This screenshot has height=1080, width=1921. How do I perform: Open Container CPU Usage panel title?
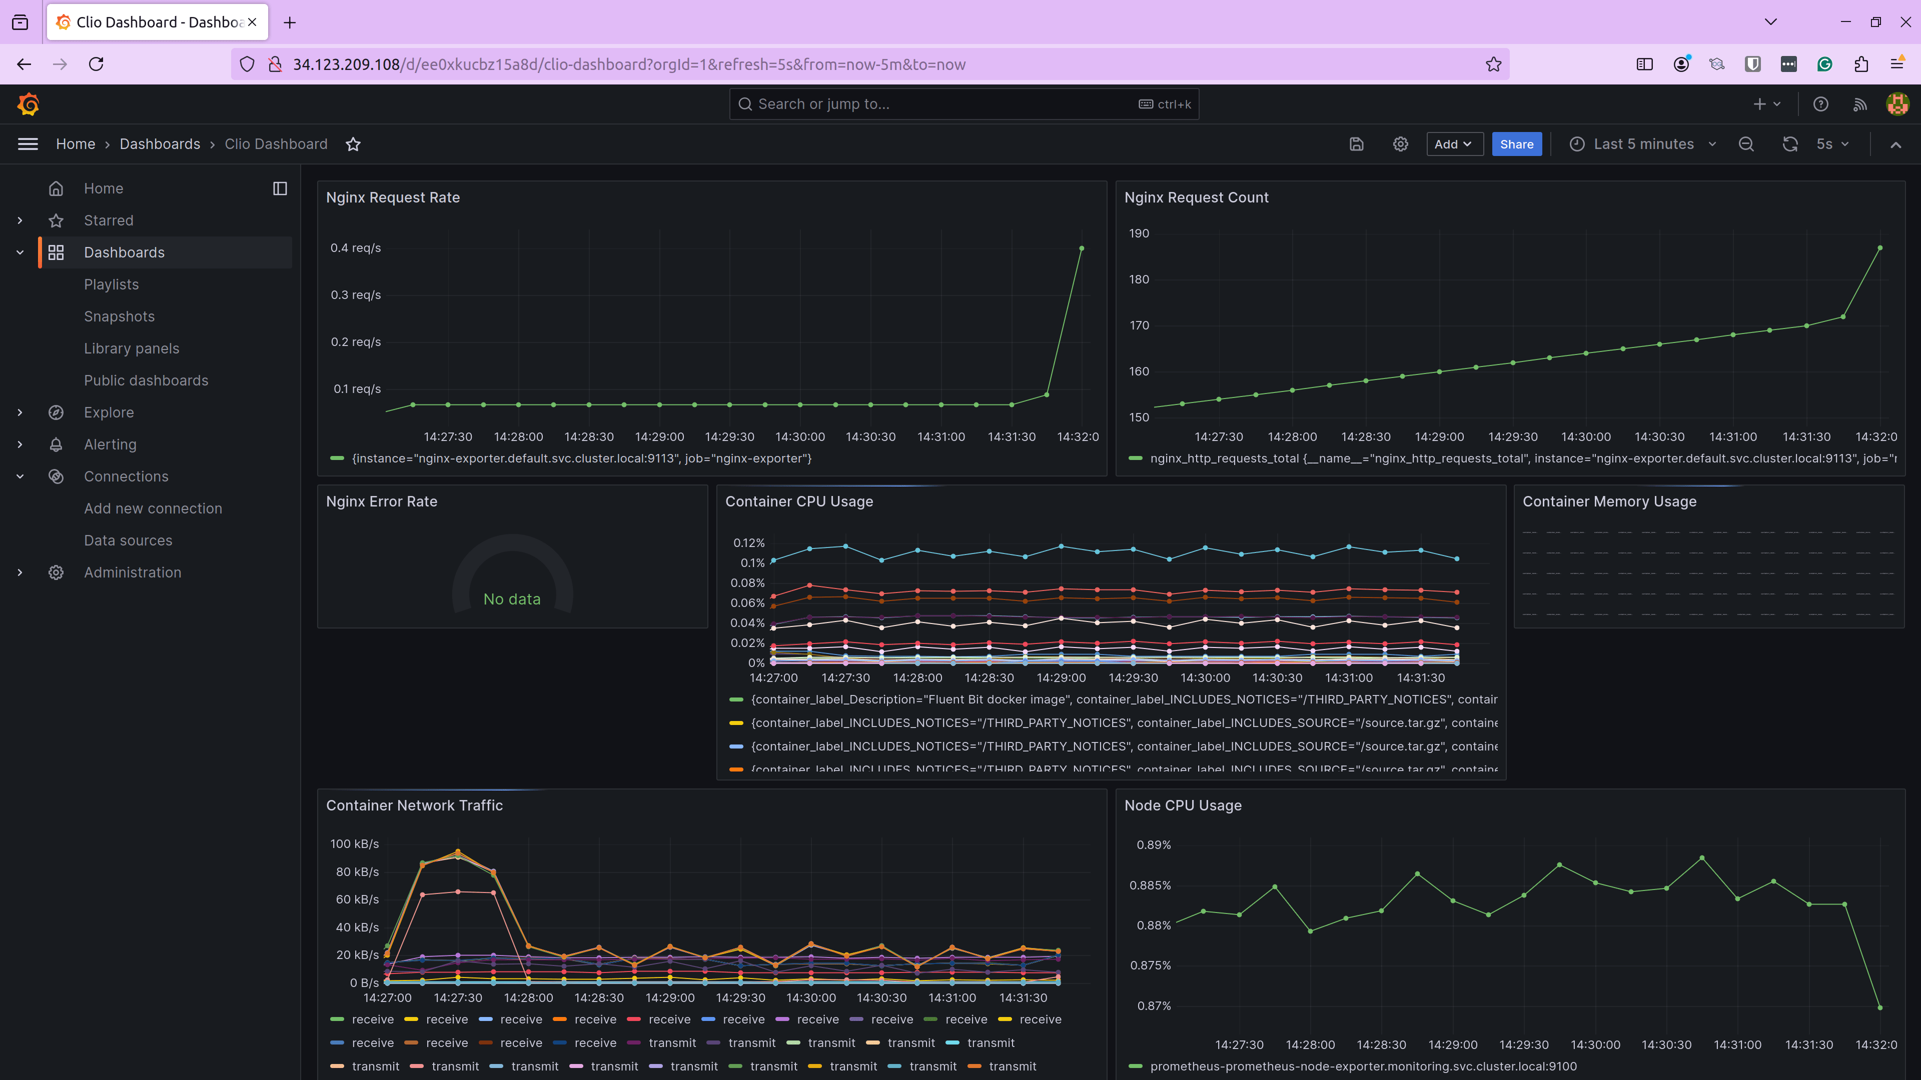pos(799,501)
